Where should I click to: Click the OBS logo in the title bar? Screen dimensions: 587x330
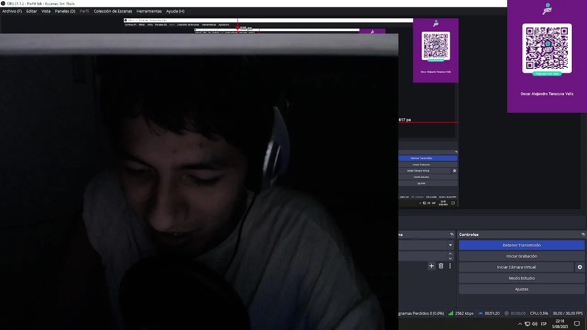[x=3, y=4]
